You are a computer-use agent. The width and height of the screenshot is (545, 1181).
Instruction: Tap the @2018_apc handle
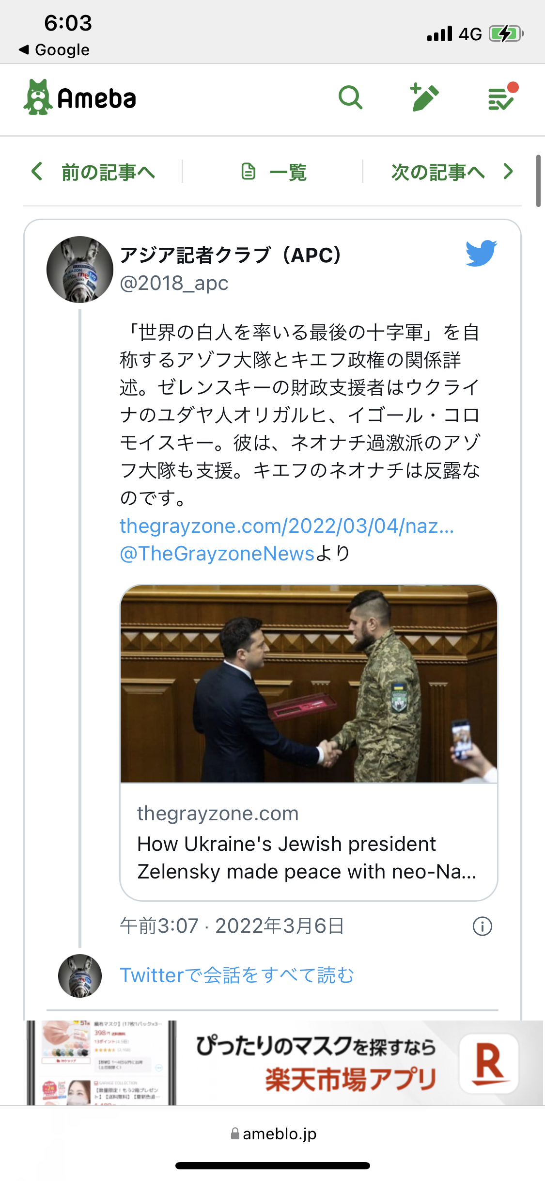(x=174, y=283)
